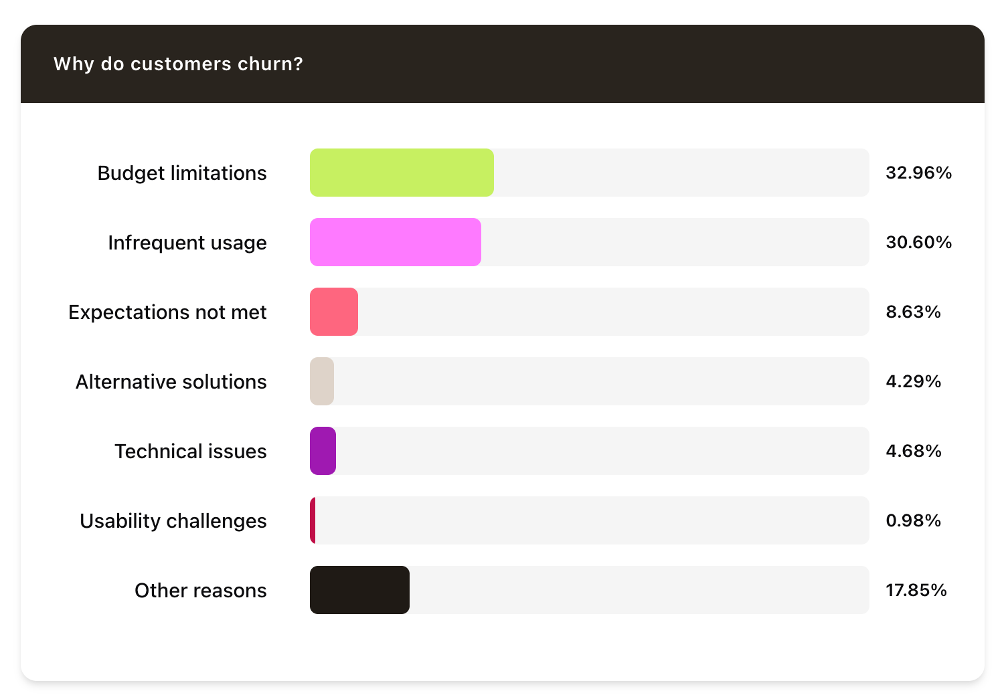Select the purple Technical issues bar
The width and height of the screenshot is (1004, 697).
click(323, 451)
